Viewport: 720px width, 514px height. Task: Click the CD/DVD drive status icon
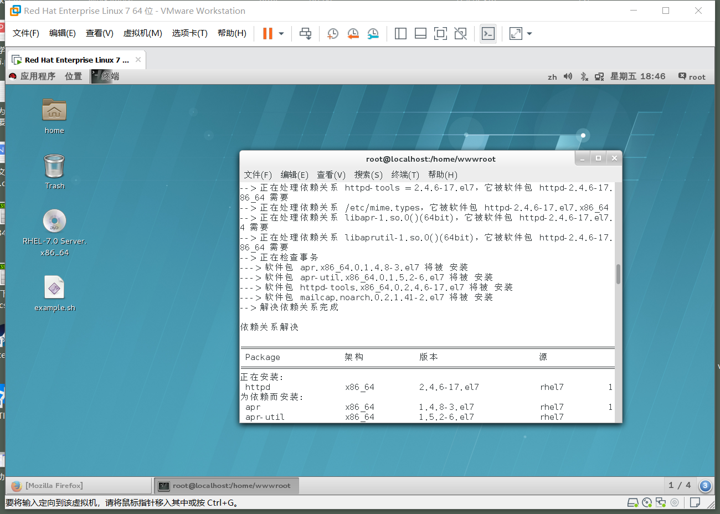[x=647, y=503]
